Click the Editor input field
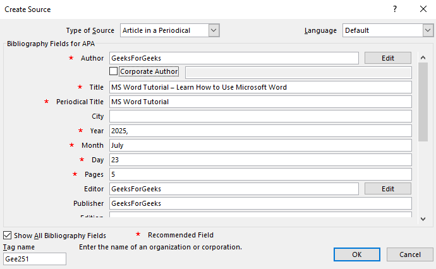The height and width of the screenshot is (269, 436). click(x=234, y=189)
